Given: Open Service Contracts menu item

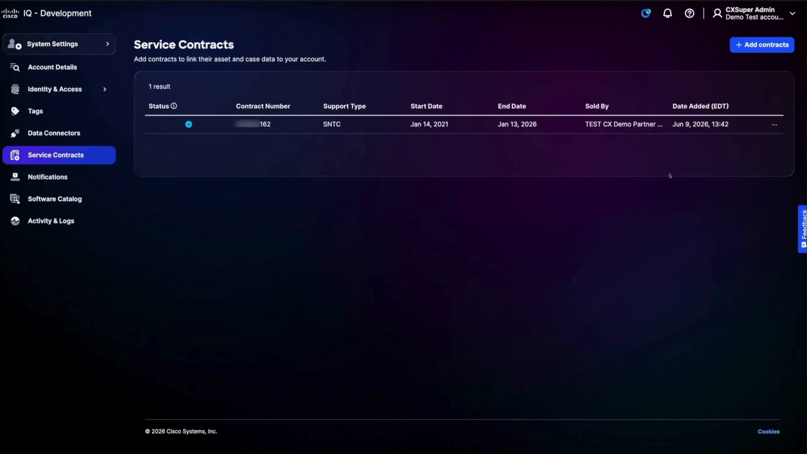Looking at the screenshot, I should 59,155.
